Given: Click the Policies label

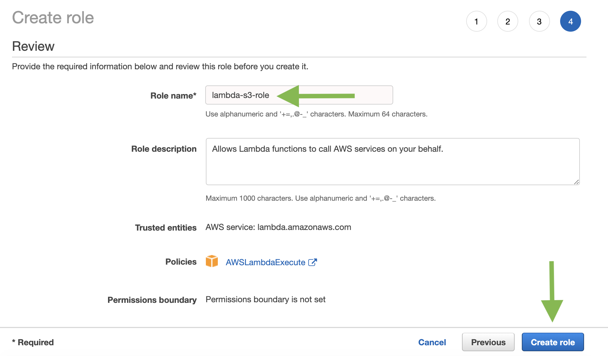Looking at the screenshot, I should point(181,262).
